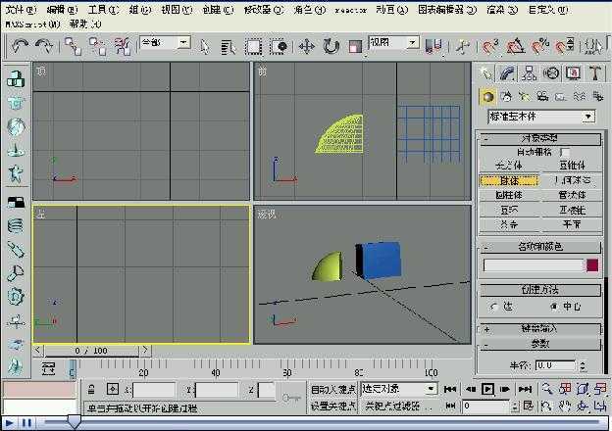Toggle the Window/Crossing selection button
This screenshot has height=431, width=612.
pyautogui.click(x=279, y=47)
